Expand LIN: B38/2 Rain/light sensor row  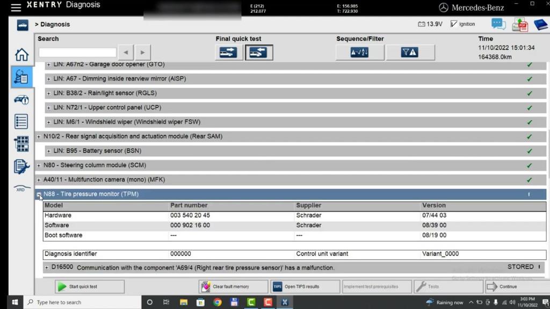coord(49,93)
